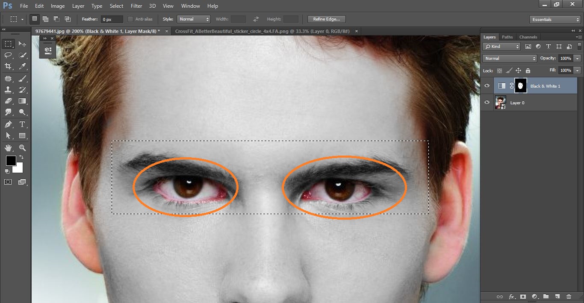
Task: Open the Essentials workspace switcher
Action: [x=555, y=19]
